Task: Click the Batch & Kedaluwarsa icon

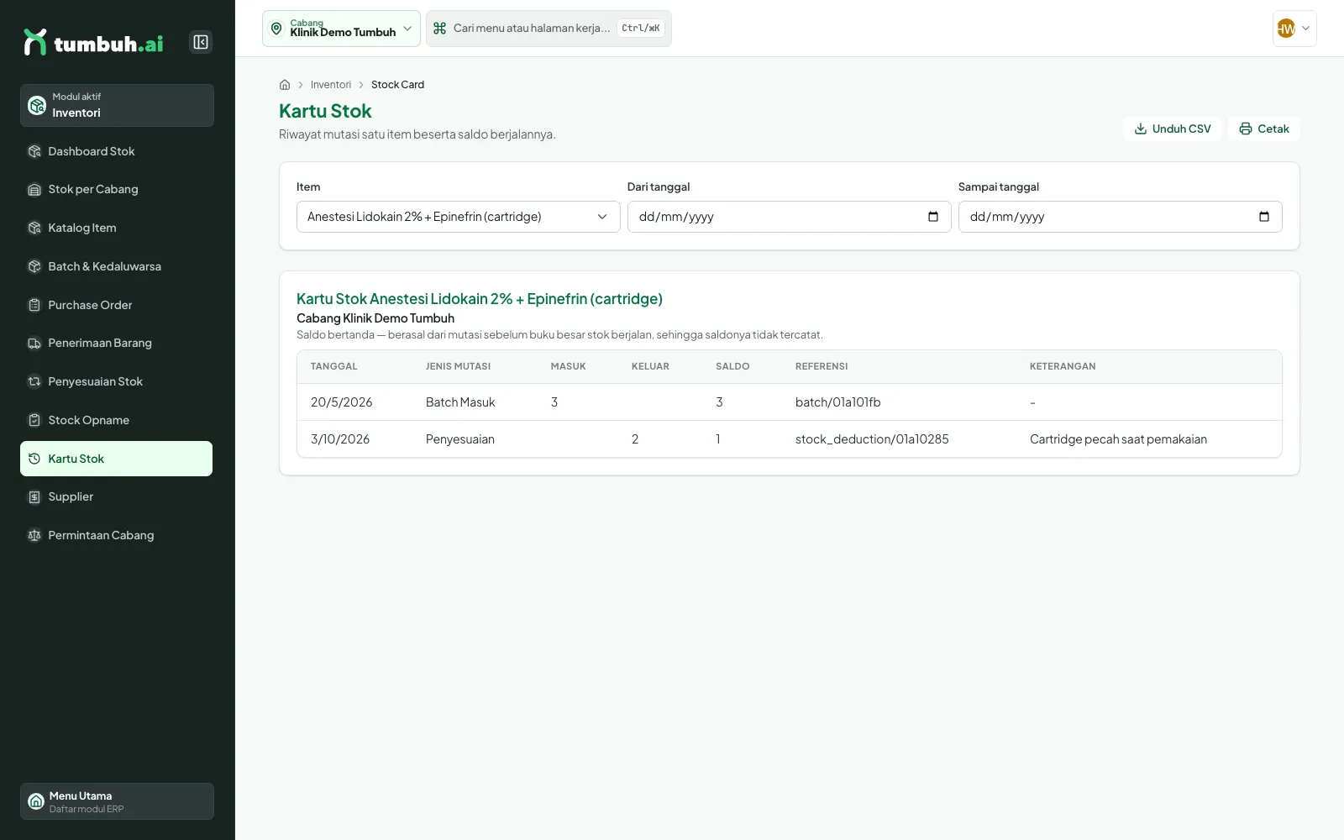Action: click(x=34, y=266)
